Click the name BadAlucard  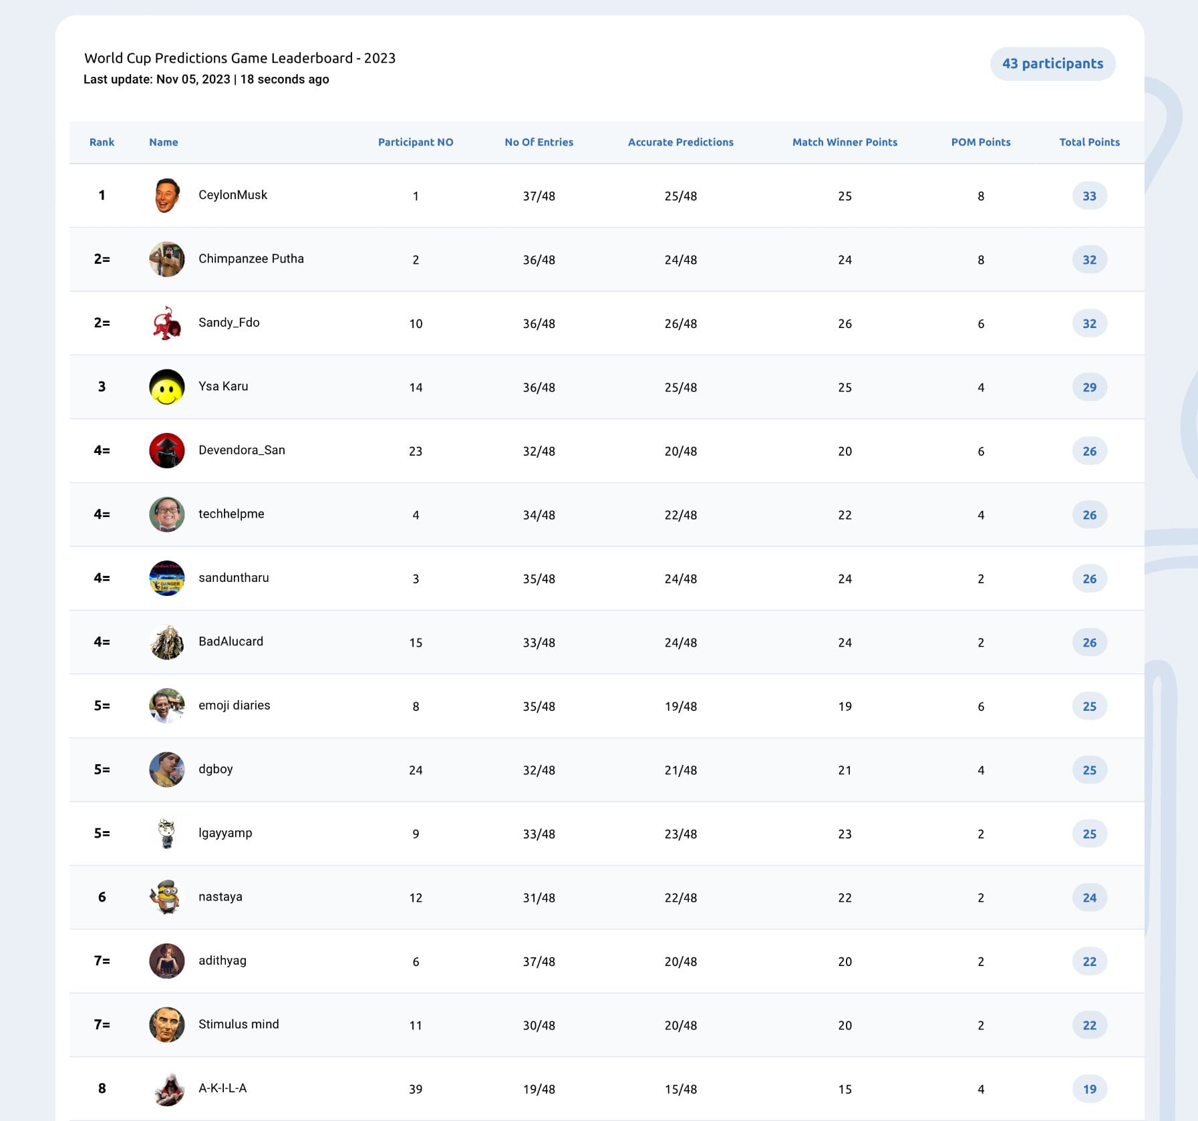coord(231,641)
